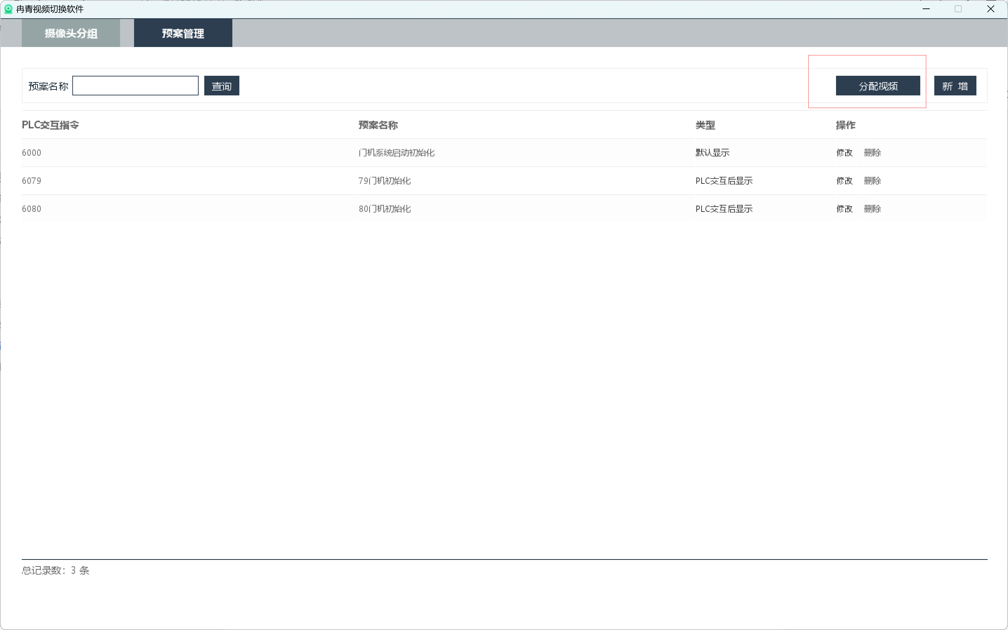Click the app logo icon in title bar

[x=8, y=9]
